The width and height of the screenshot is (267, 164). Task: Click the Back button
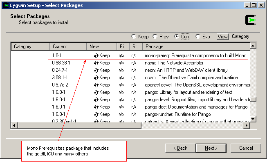(180, 148)
